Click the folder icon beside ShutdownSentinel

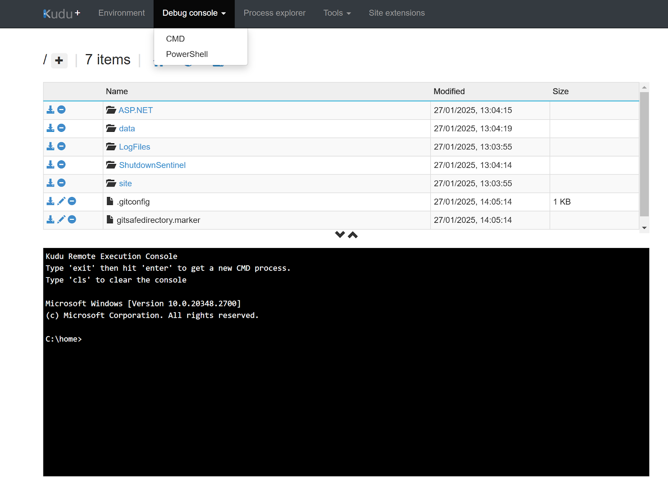[111, 165]
